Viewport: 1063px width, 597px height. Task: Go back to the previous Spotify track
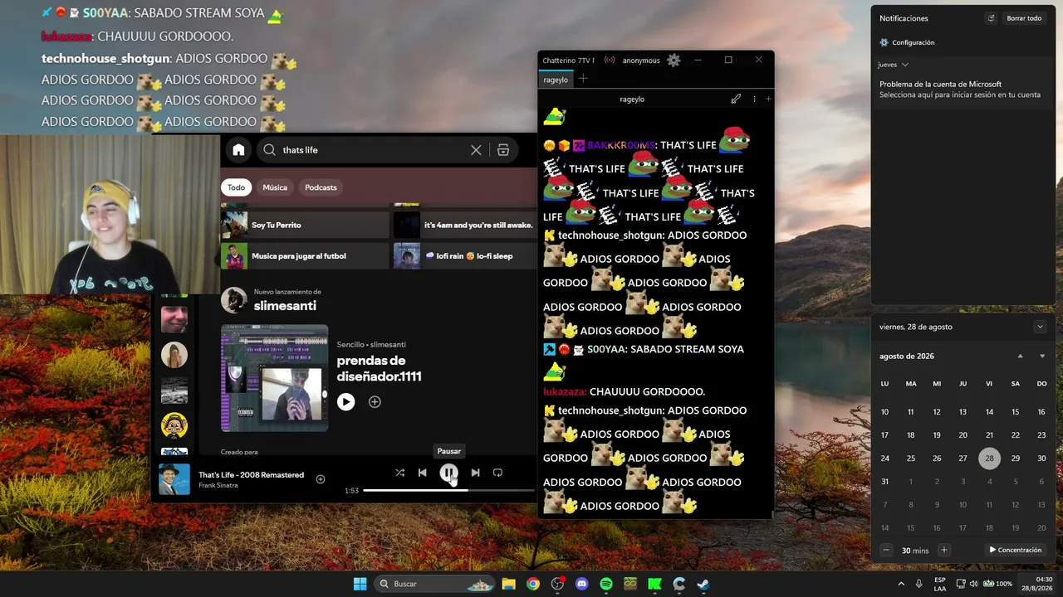[x=422, y=473]
